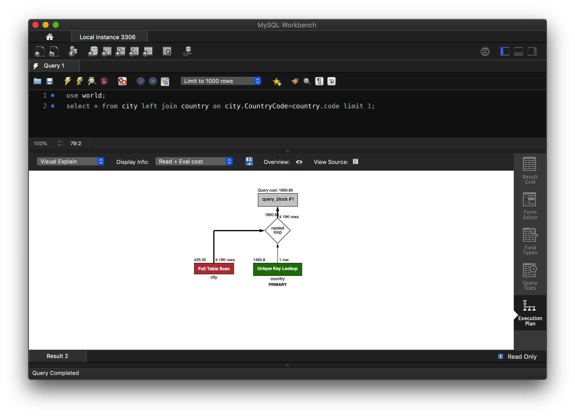Click the create new schema database icon
575x417 pixels.
coord(93,51)
